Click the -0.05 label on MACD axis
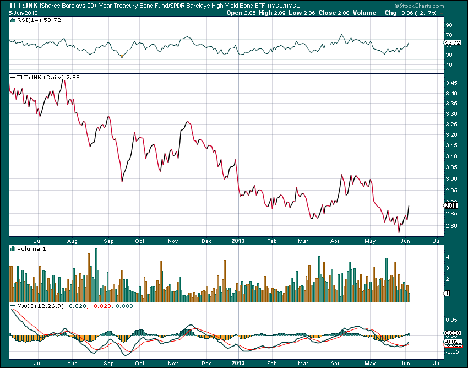The height and width of the screenshot is (368, 468). point(451,352)
